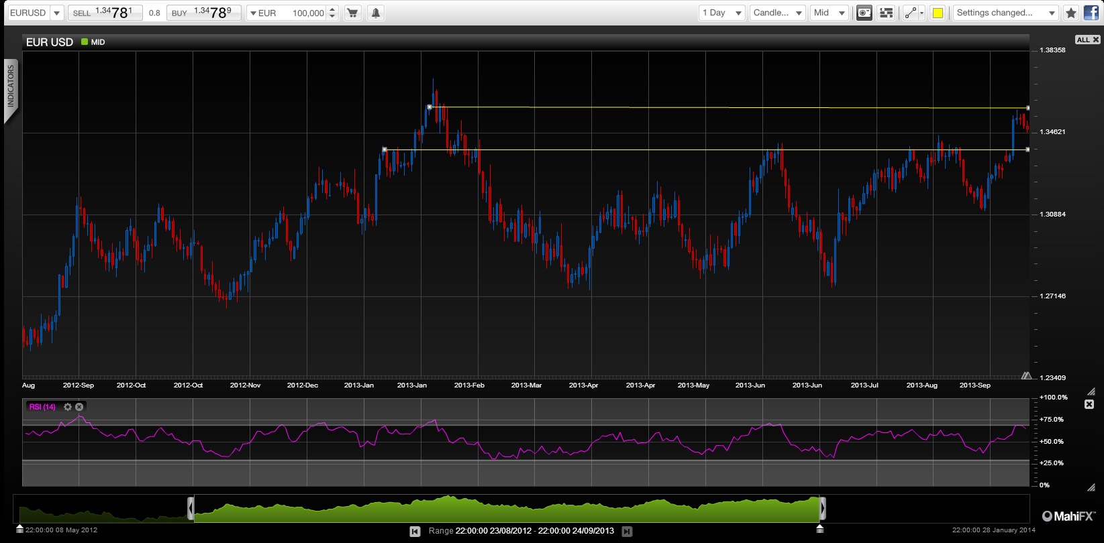Remove the RSI (14) indicator
This screenshot has height=543, width=1104.
[x=79, y=407]
